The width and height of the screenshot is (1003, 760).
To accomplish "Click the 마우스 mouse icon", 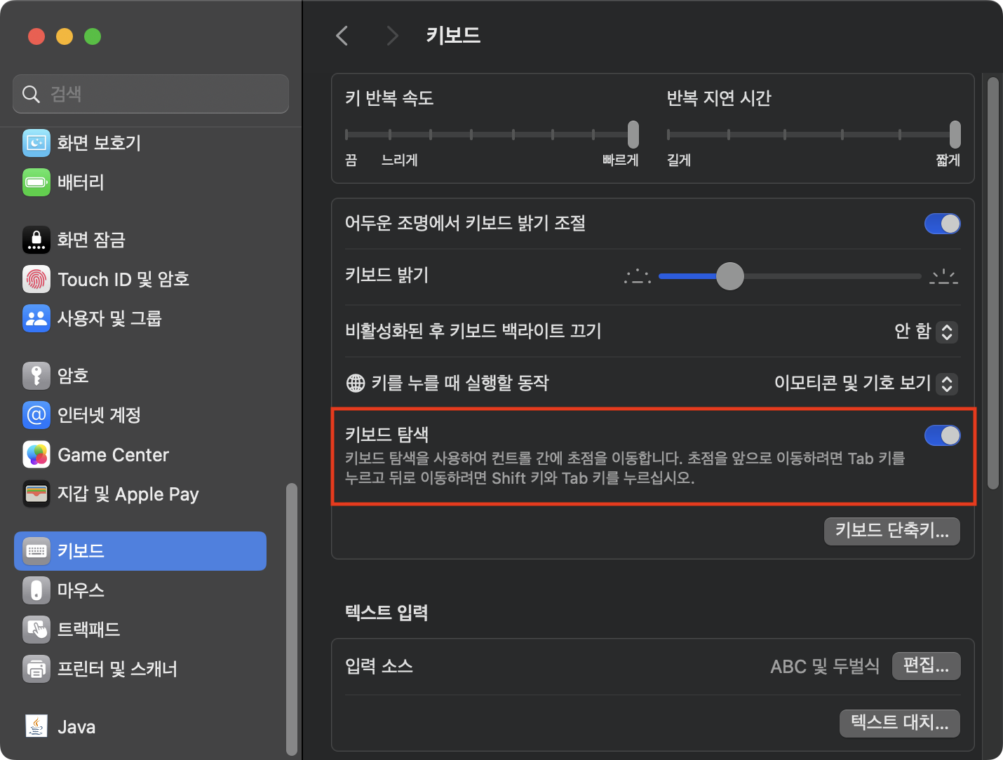I will click(x=36, y=590).
